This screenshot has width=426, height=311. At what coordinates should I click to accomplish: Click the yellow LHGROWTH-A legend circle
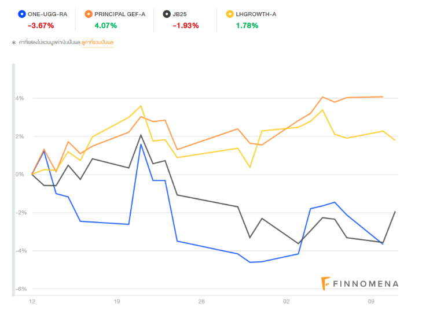[230, 13]
